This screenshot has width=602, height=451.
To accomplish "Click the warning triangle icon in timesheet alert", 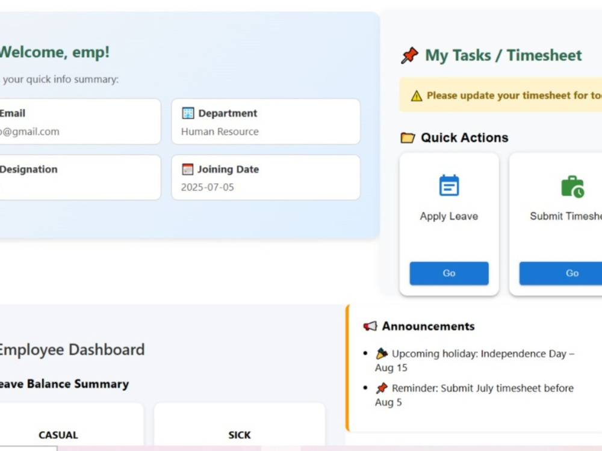I will pyautogui.click(x=417, y=96).
